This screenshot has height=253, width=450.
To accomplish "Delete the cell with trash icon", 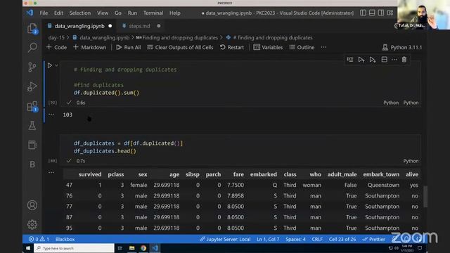I will [404, 60].
